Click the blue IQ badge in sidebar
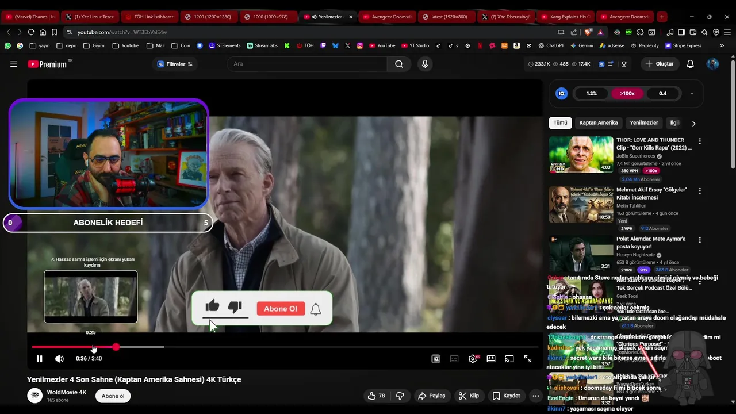Screen dimensions: 736x414 [x=562, y=93]
